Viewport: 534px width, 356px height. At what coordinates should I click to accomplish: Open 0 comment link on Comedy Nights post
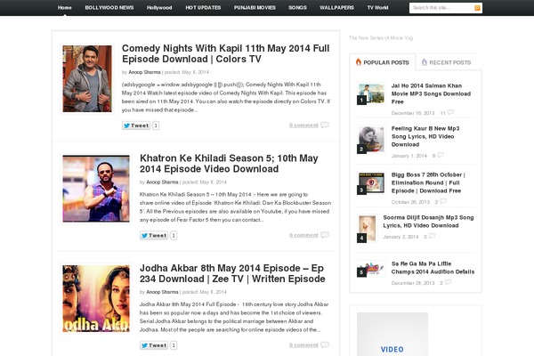pyautogui.click(x=303, y=125)
